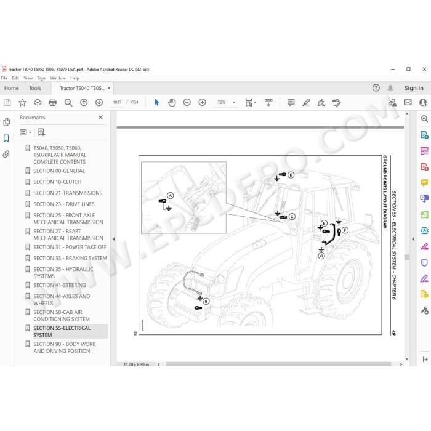Go to the next page arrow
The width and height of the screenshot is (431, 431).
point(99,103)
